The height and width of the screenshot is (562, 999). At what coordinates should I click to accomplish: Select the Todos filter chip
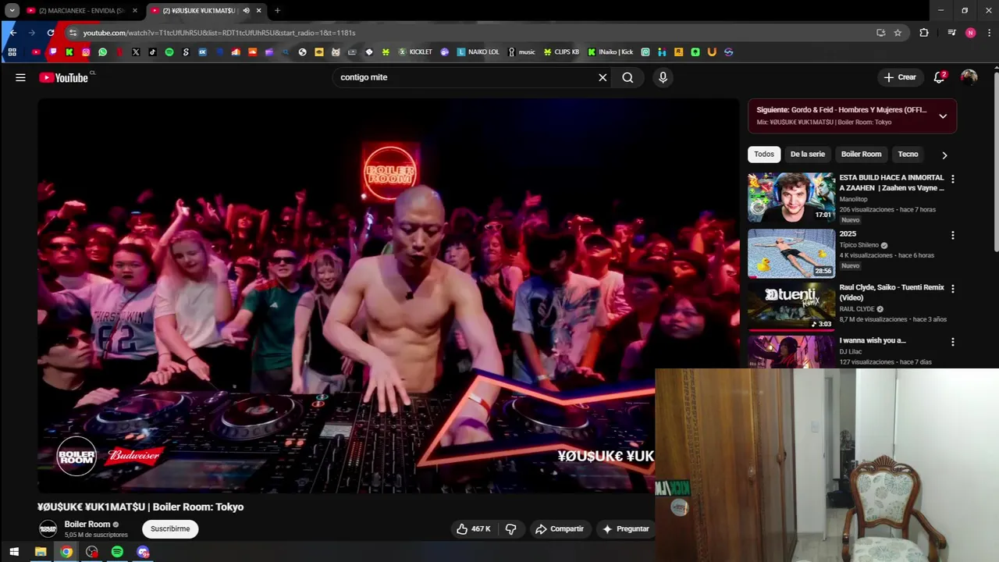pyautogui.click(x=764, y=154)
